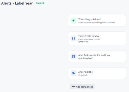Click {{onlyYear}} under Add label
Image resolution: width=129 pixels, height=92 pixels.
(83, 75)
